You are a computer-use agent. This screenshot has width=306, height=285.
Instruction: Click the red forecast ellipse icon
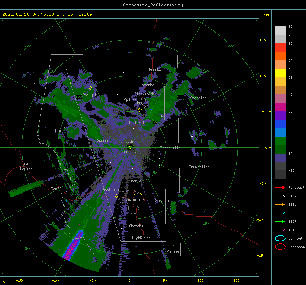(280, 247)
